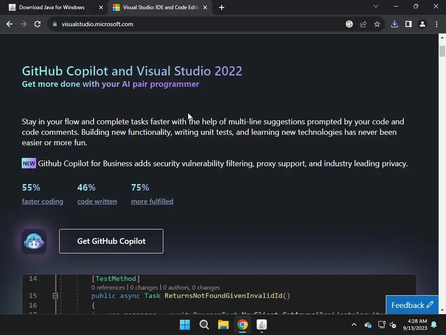Image resolution: width=446 pixels, height=335 pixels.
Task: Click 0 references codelens text
Action: (x=108, y=287)
